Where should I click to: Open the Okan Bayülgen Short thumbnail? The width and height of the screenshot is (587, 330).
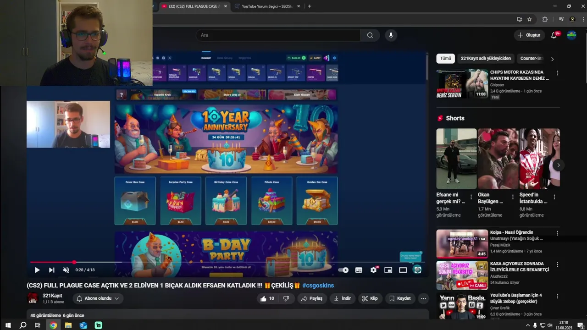pyautogui.click(x=498, y=159)
